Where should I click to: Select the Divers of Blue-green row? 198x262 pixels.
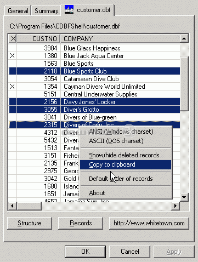94,117
